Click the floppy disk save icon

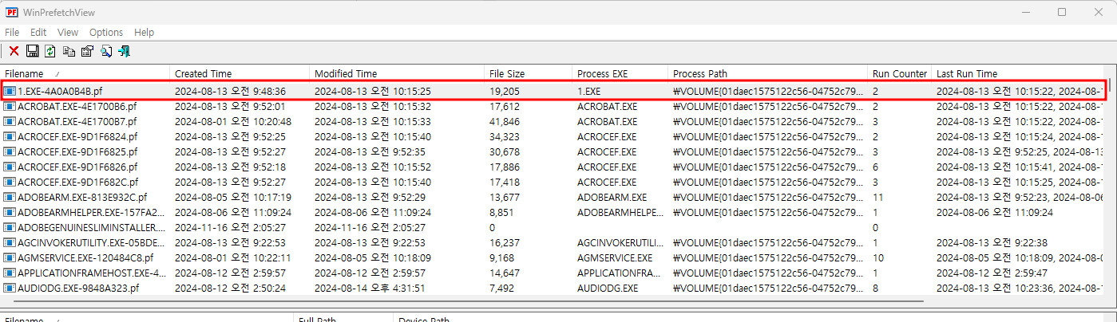33,51
